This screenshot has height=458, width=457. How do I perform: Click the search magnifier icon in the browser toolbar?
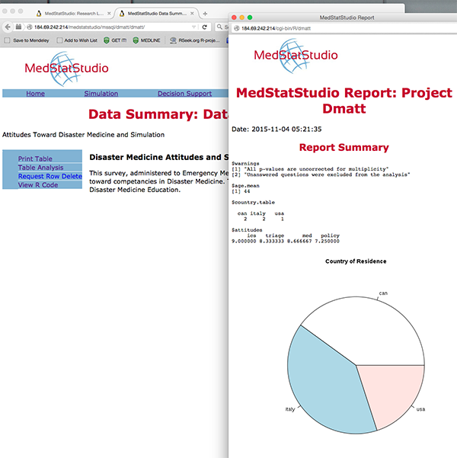219,27
